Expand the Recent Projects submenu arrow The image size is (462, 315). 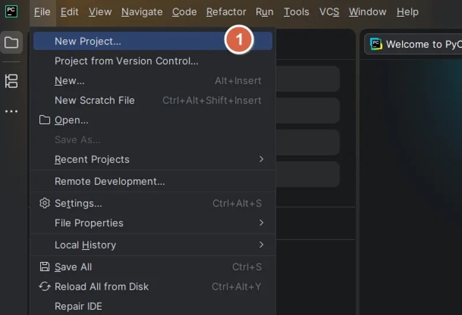coord(261,159)
